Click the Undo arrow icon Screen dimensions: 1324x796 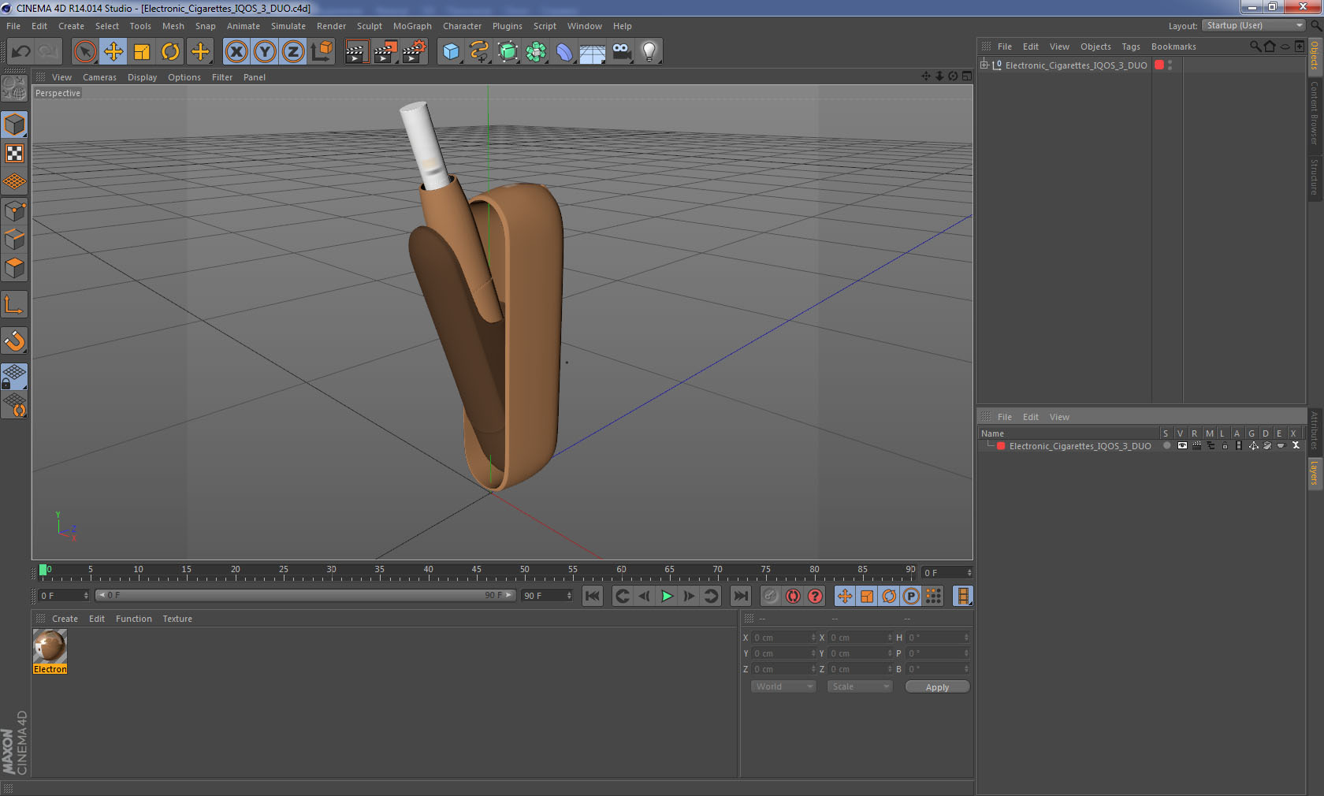pyautogui.click(x=21, y=52)
